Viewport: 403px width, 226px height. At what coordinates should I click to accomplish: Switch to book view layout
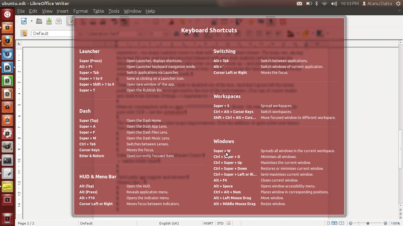point(342,223)
